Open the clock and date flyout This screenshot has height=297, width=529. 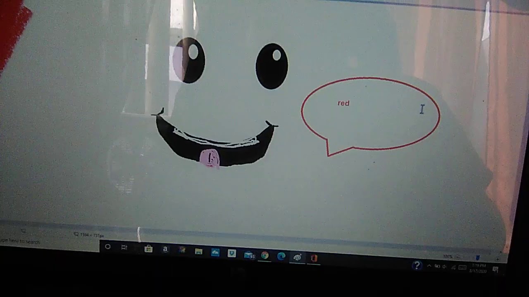click(478, 268)
